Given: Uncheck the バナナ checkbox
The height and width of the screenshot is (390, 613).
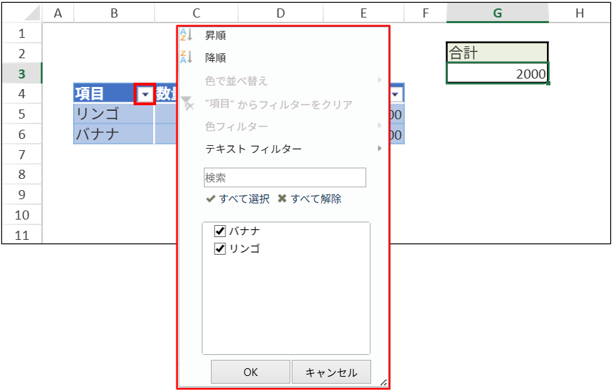Looking at the screenshot, I should pyautogui.click(x=220, y=231).
